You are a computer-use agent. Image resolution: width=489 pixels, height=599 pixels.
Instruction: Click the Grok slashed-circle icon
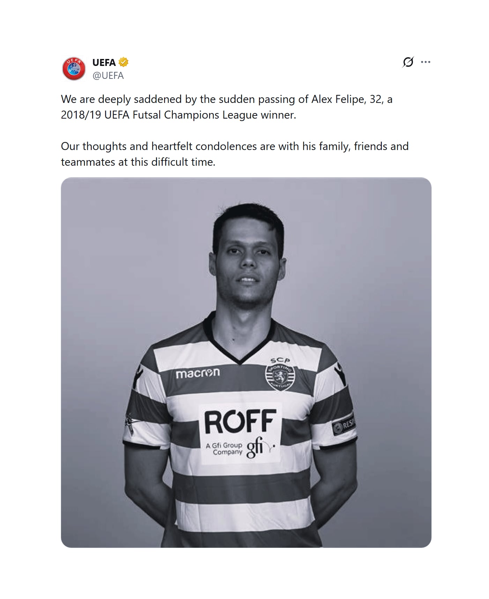click(408, 62)
